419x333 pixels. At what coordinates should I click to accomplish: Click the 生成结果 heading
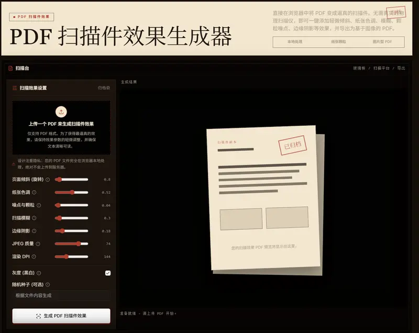[x=129, y=82]
